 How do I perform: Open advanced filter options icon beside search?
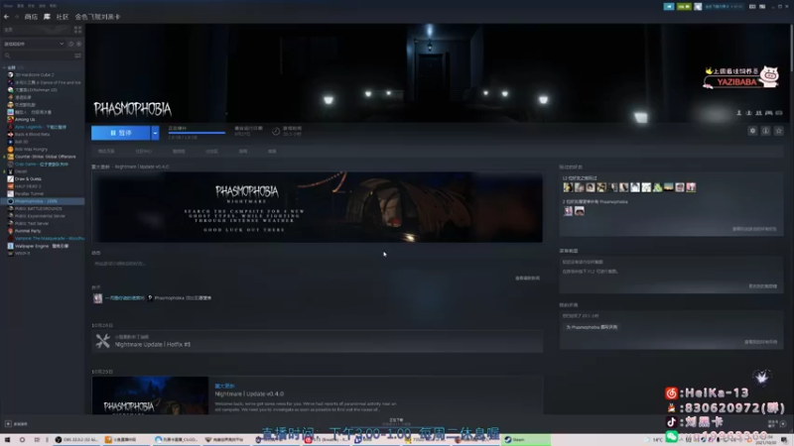(78, 56)
